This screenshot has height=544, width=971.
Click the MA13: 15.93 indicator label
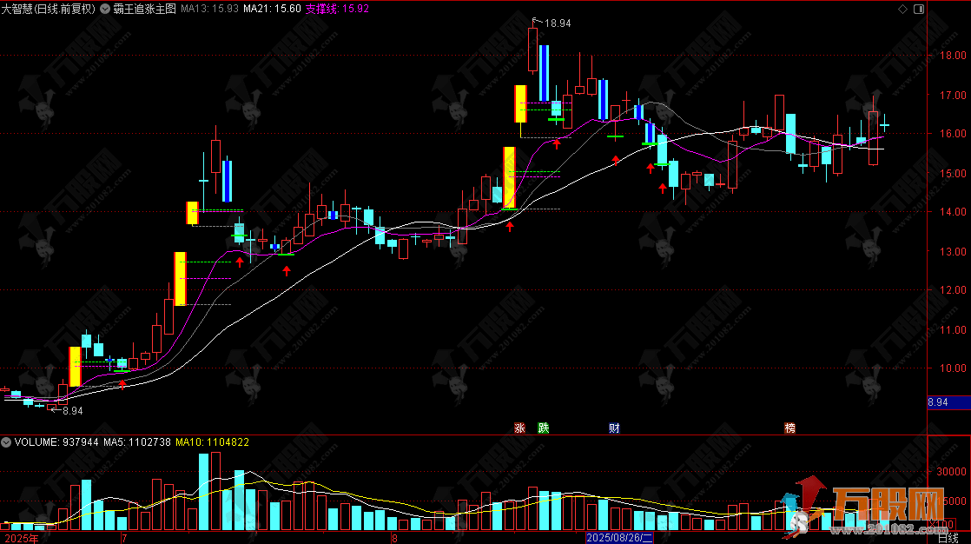click(215, 8)
